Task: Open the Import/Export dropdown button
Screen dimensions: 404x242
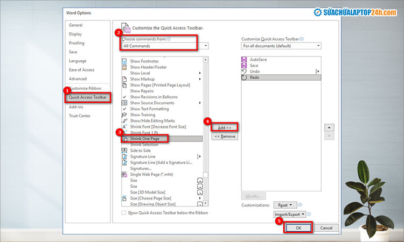Action: [x=290, y=214]
